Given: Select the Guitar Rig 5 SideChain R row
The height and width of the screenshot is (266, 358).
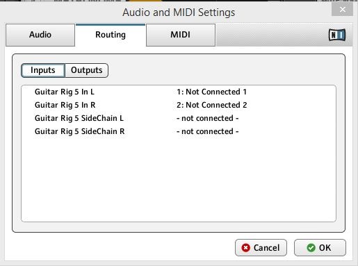Looking at the screenshot, I should click(179, 131).
